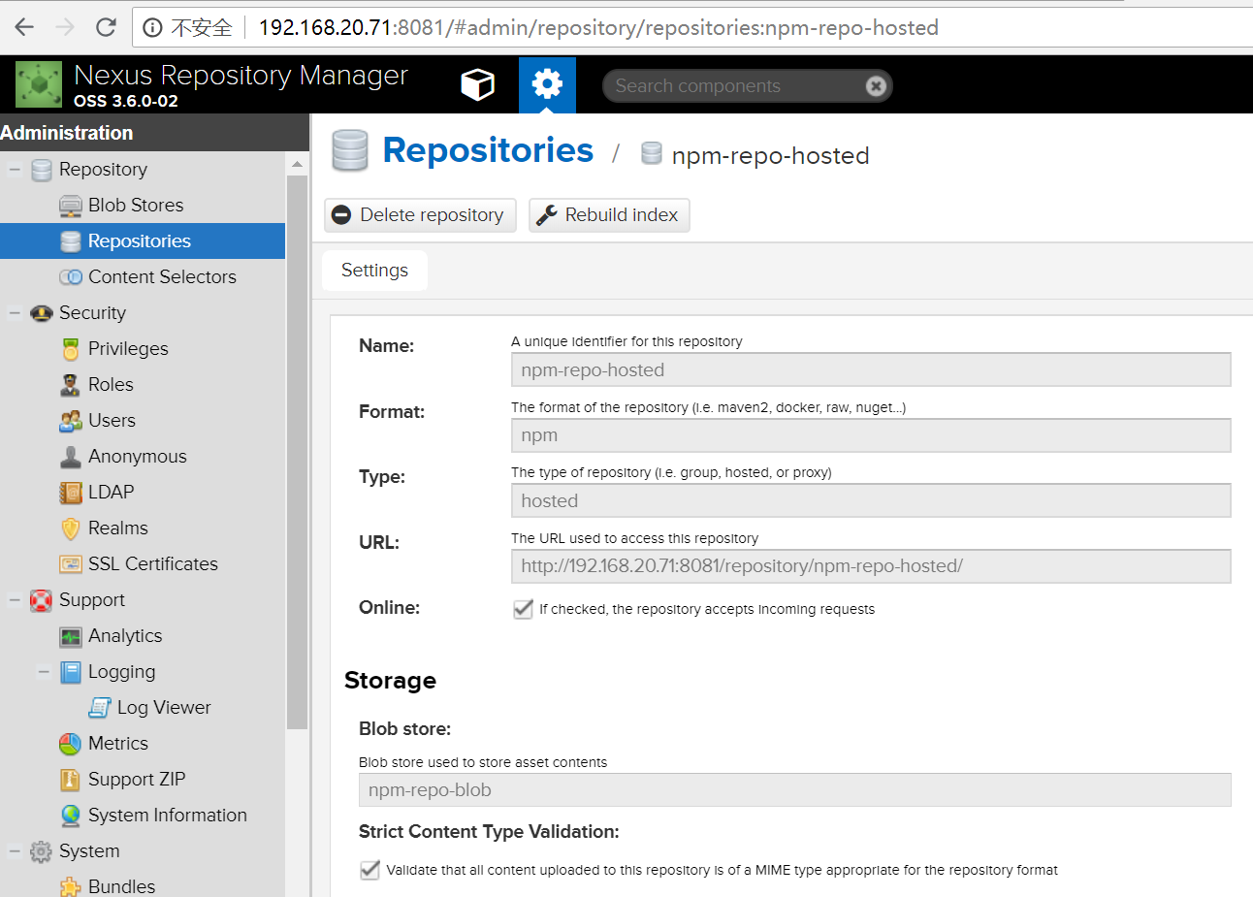Image resolution: width=1253 pixels, height=897 pixels.
Task: Open Content Selectors in sidebar
Action: [162, 277]
